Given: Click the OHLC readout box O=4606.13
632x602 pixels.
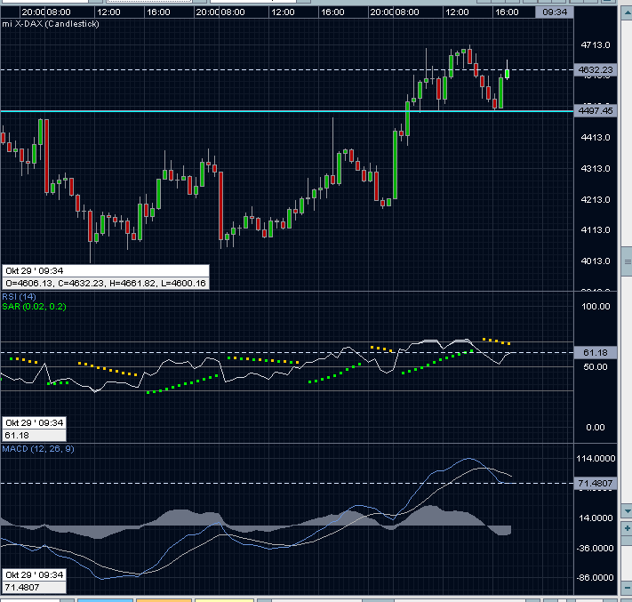Looking at the screenshot, I should coord(106,283).
